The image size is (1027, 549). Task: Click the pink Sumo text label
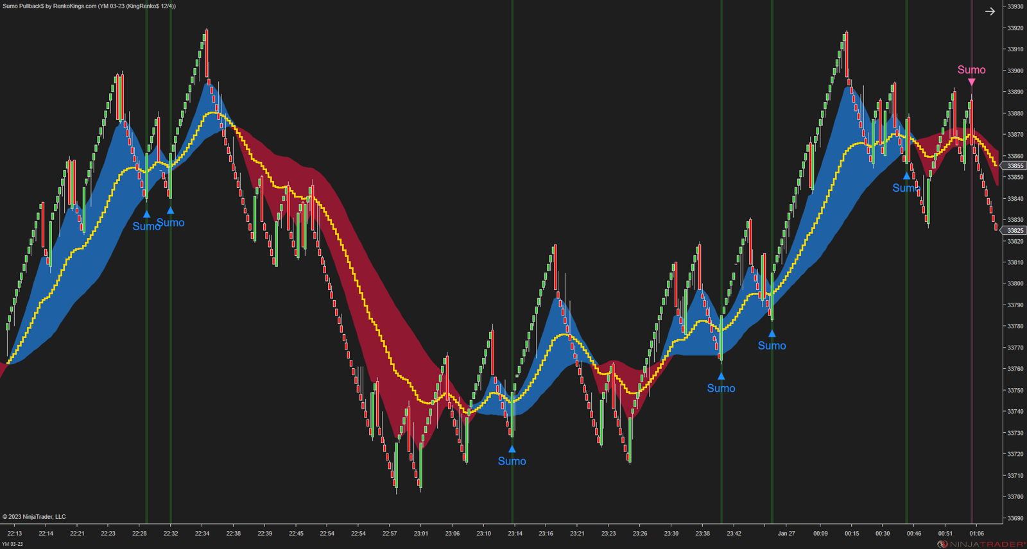(971, 70)
